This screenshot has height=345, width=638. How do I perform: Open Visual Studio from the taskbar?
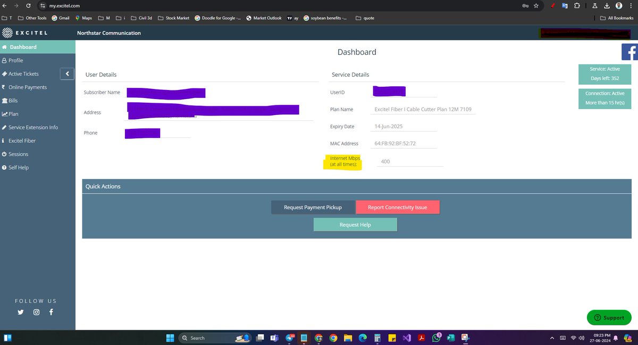click(x=407, y=338)
